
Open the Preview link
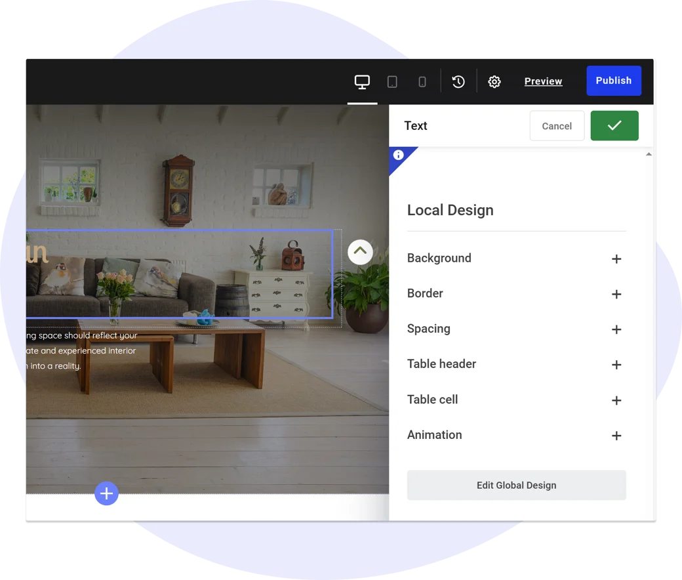coord(543,81)
